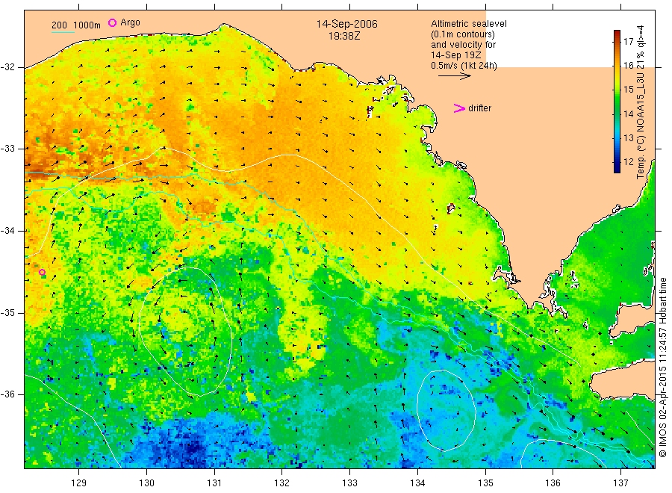Click the time text 19:38Z

pos(344,37)
